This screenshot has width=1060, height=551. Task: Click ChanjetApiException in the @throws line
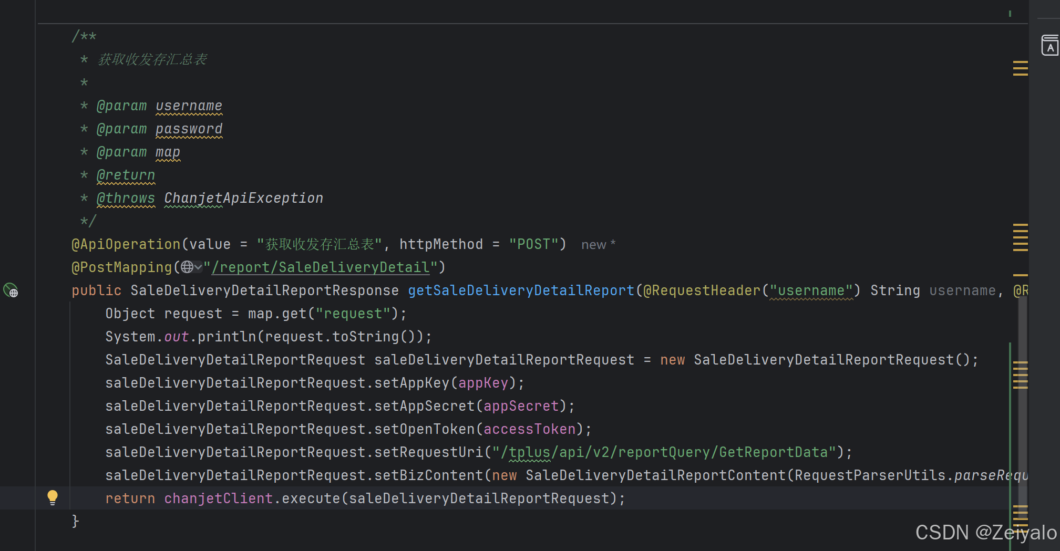click(244, 198)
